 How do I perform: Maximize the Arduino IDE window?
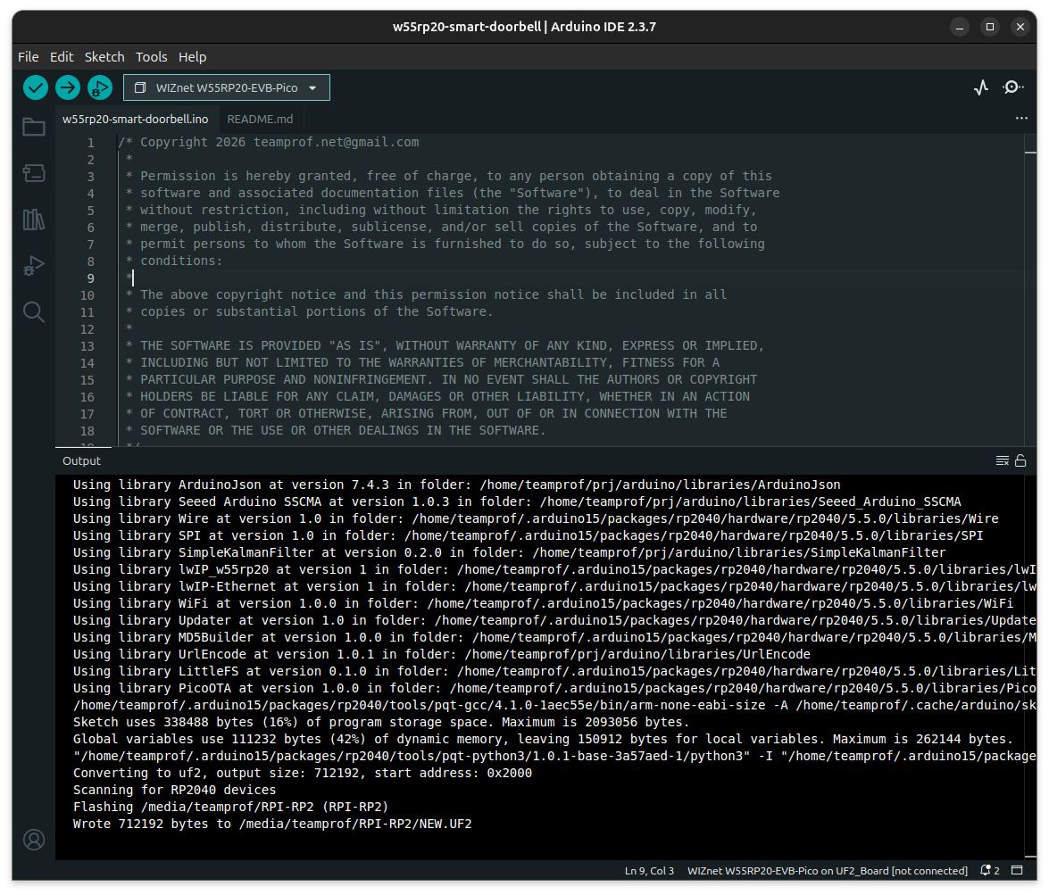[989, 27]
